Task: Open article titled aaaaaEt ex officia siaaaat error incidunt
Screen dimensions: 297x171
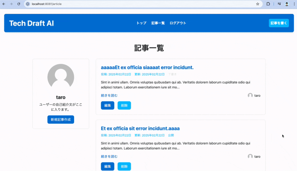Action: (x=147, y=67)
